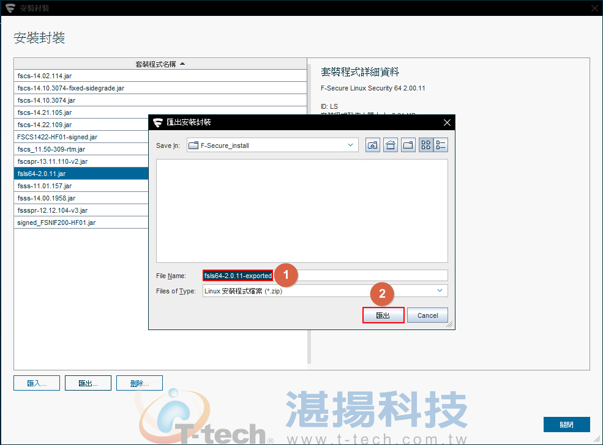The image size is (603, 445).
Task: Click the 匯入... button
Action: 37,383
